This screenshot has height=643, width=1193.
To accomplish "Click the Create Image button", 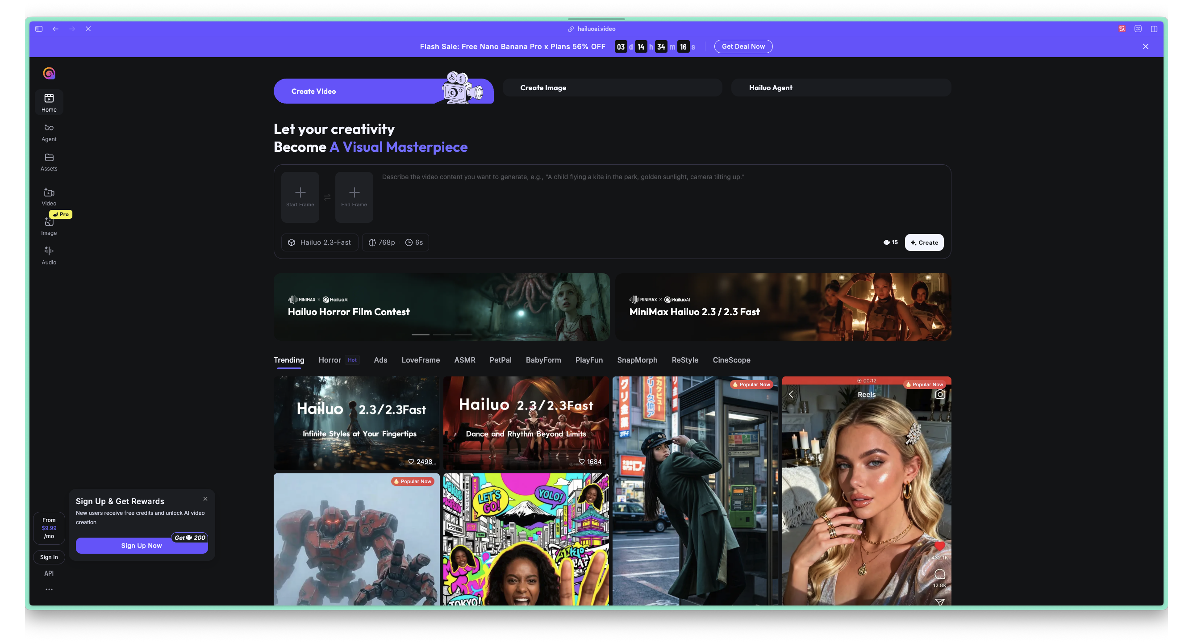I will (x=612, y=88).
